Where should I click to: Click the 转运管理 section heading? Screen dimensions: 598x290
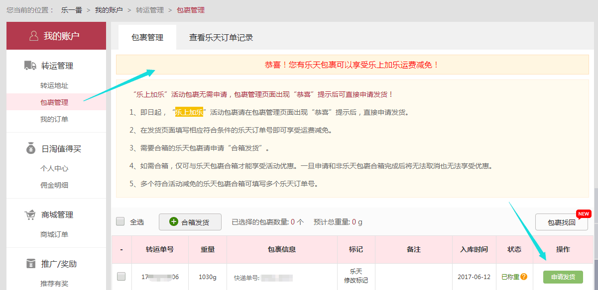[57, 66]
